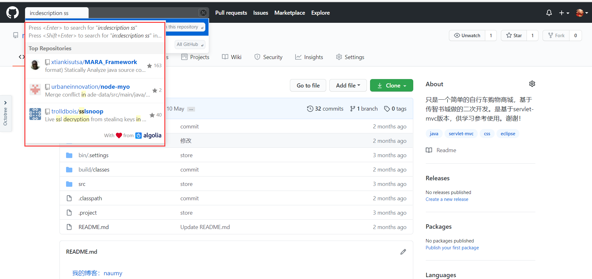Viewport: 592px width, 279px height.
Task: Click the README.md file icon
Action: [69, 227]
